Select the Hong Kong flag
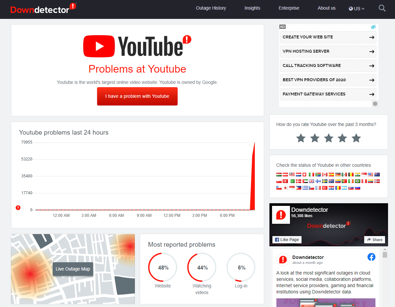 tap(285, 181)
